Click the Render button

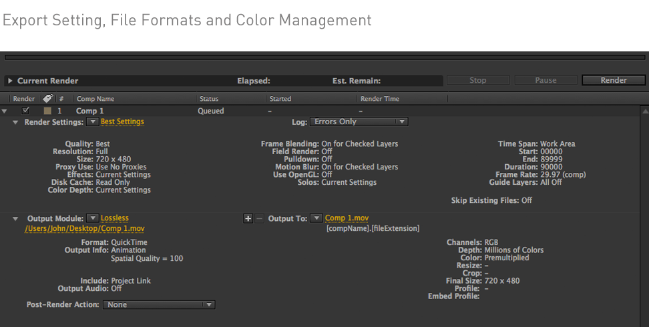coord(614,80)
